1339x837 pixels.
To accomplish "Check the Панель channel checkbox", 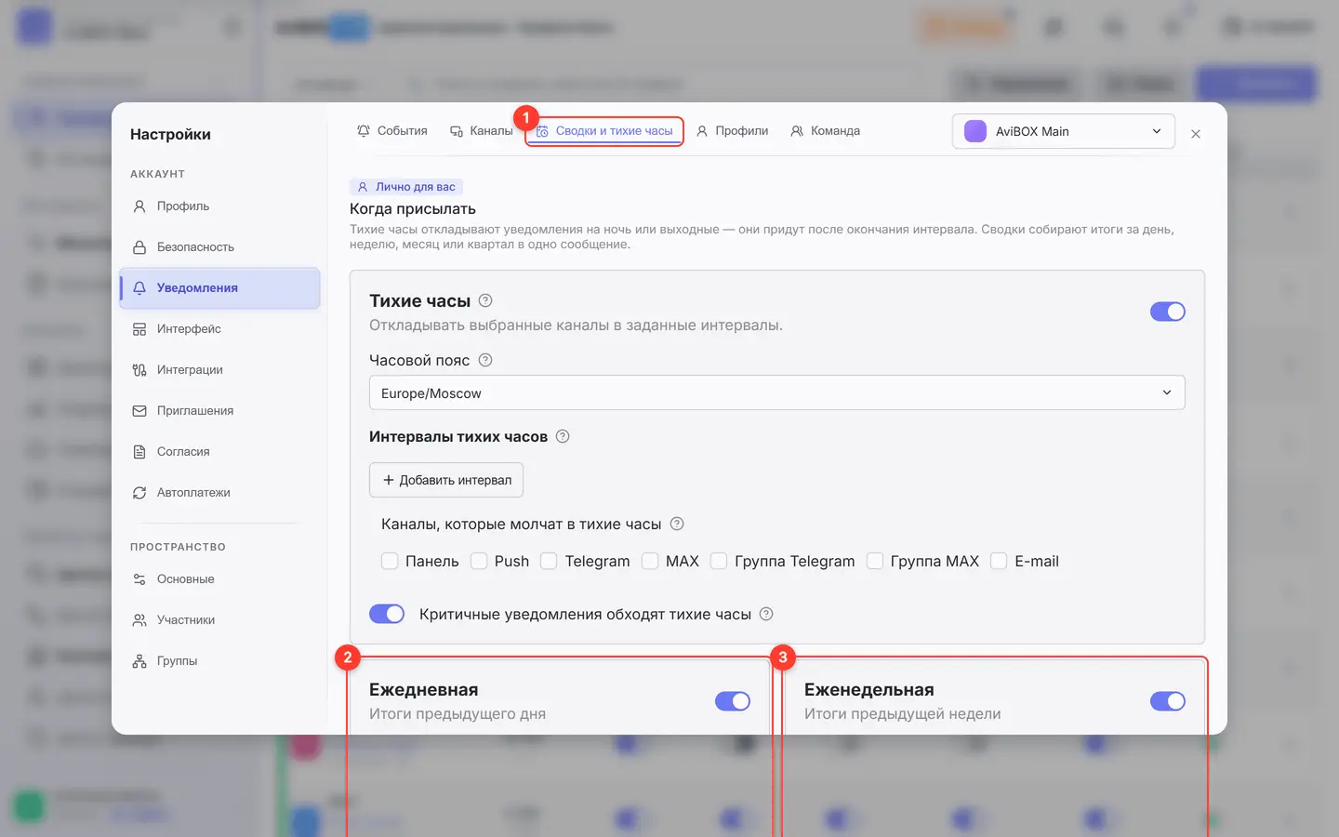I will click(390, 561).
